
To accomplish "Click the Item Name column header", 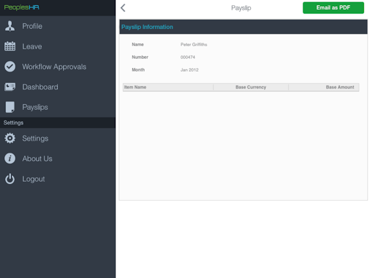I will click(x=168, y=87).
